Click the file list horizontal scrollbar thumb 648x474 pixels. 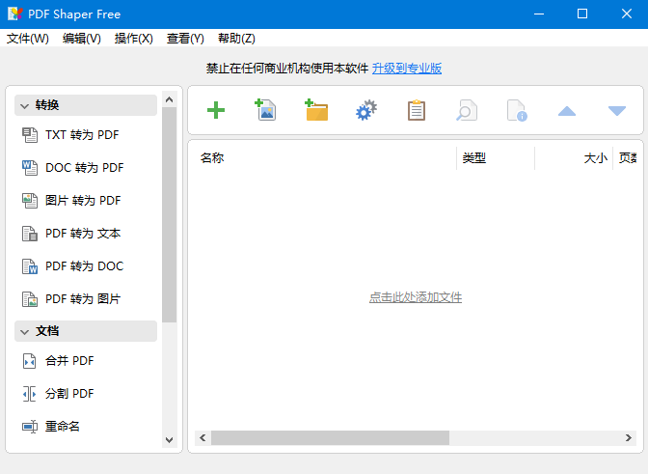click(330, 437)
